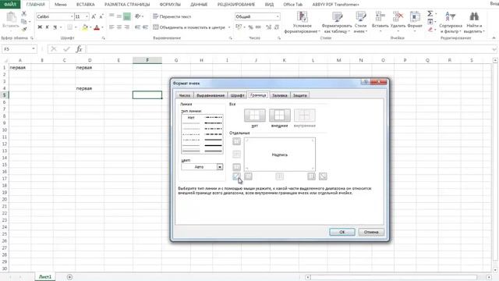
Task: Open 'Форматировать как таблицу' dropdown
Action: [x=337, y=23]
